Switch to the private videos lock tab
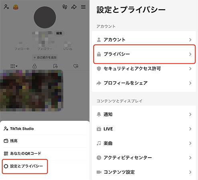Screen dimensions: 198x180 coord(34,66)
